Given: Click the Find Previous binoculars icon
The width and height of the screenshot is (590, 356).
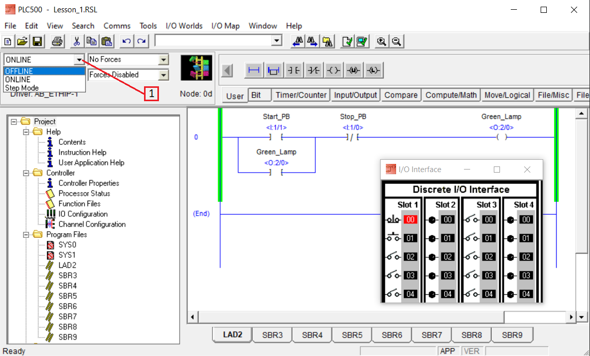Looking at the screenshot, I should (298, 41).
